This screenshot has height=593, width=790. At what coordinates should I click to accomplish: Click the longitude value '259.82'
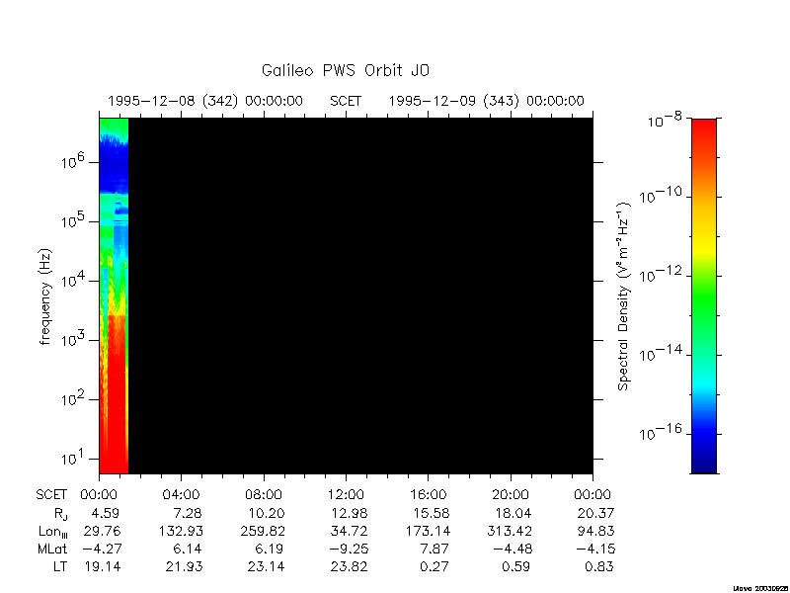(263, 531)
